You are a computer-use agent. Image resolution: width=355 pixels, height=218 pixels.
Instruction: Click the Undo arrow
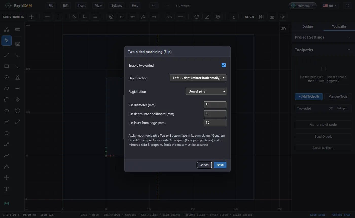(154, 6)
